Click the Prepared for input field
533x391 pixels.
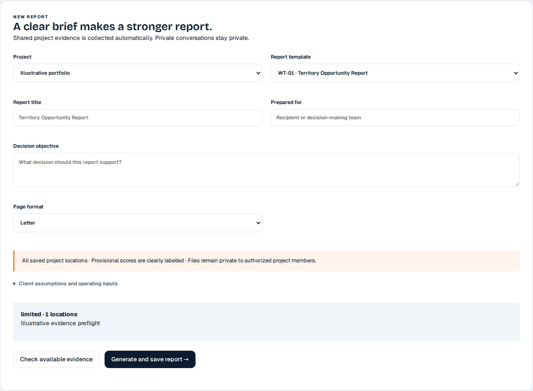tap(395, 118)
